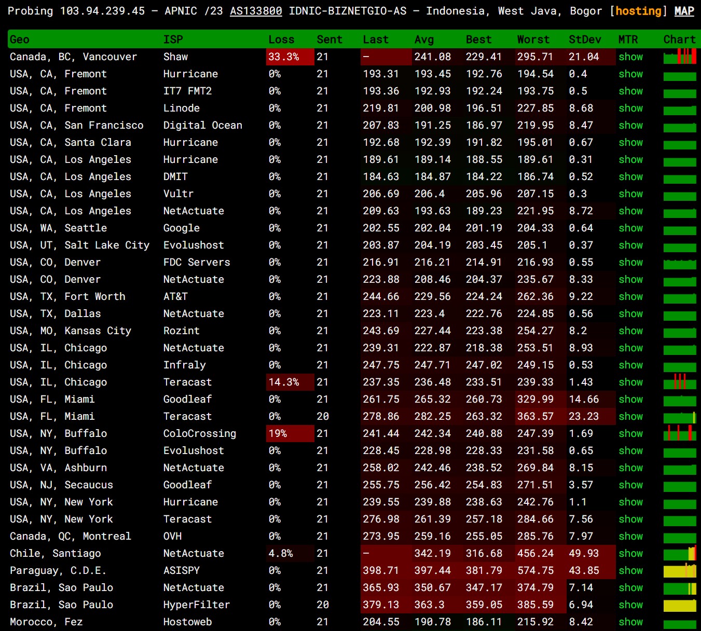The width and height of the screenshot is (701, 631).
Task: Show MTR for Chicago Teracast row
Action: coord(630,382)
